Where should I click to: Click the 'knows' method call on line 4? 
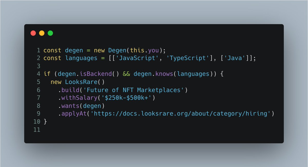pyautogui.click(x=164, y=74)
